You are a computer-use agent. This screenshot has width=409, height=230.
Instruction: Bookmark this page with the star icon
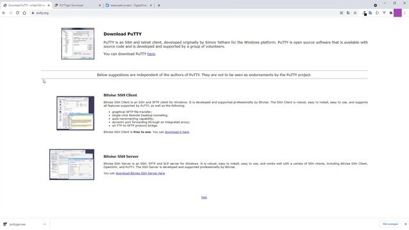click(x=355, y=13)
